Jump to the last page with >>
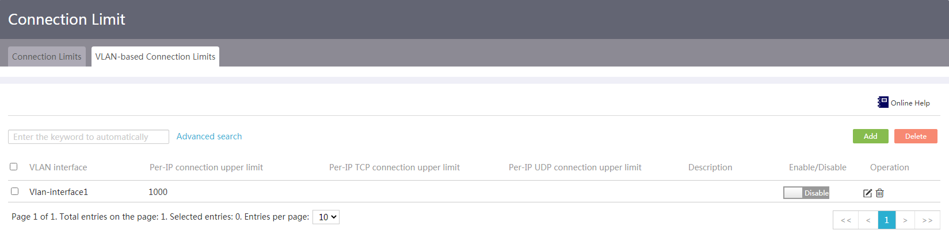This screenshot has width=949, height=242. pos(927,220)
